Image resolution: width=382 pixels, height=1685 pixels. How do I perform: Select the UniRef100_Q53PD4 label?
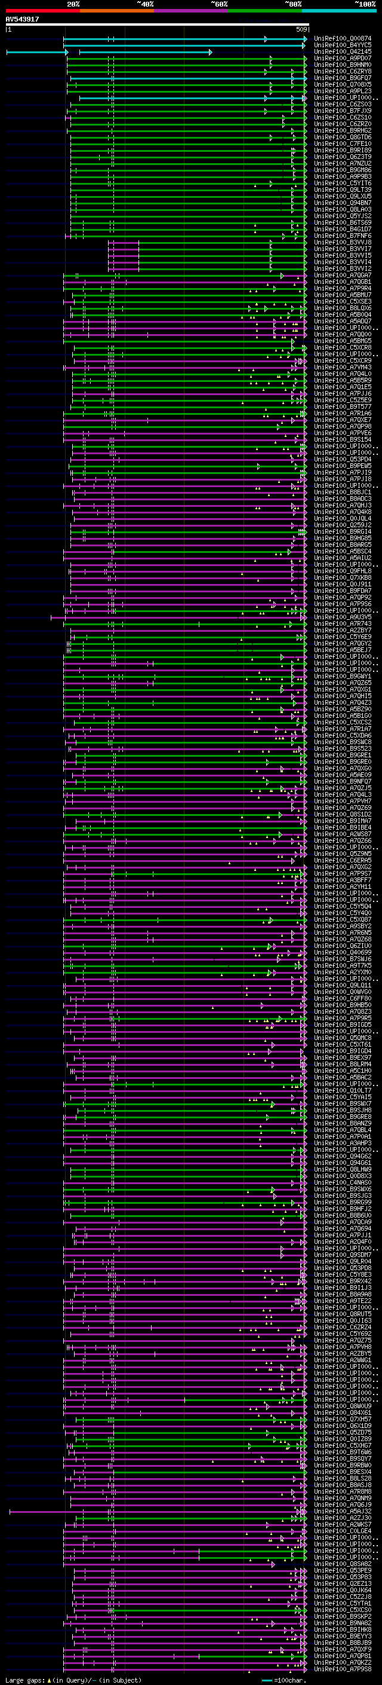[343, 459]
